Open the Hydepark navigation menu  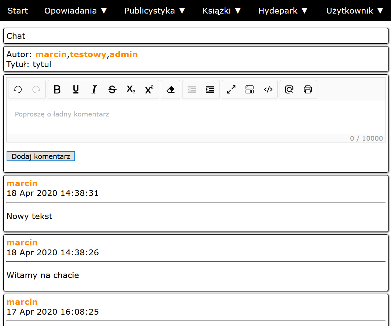[283, 11]
